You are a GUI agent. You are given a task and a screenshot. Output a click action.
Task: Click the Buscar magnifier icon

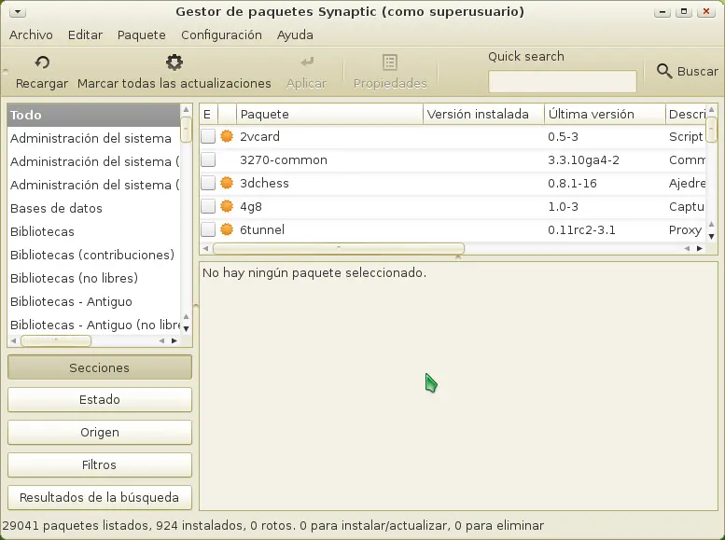click(x=664, y=71)
